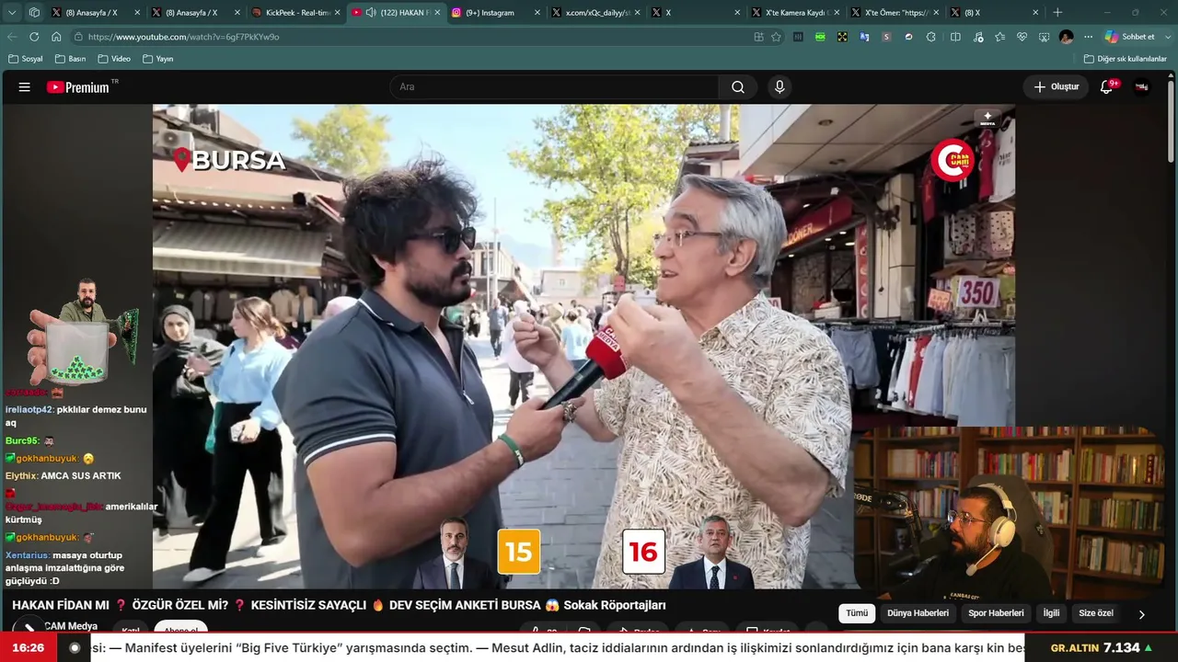Open the Sosyal bookmarks folder

pos(26,59)
